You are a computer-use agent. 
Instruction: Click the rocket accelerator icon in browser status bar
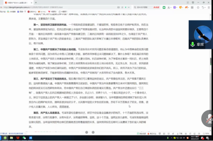173,134
